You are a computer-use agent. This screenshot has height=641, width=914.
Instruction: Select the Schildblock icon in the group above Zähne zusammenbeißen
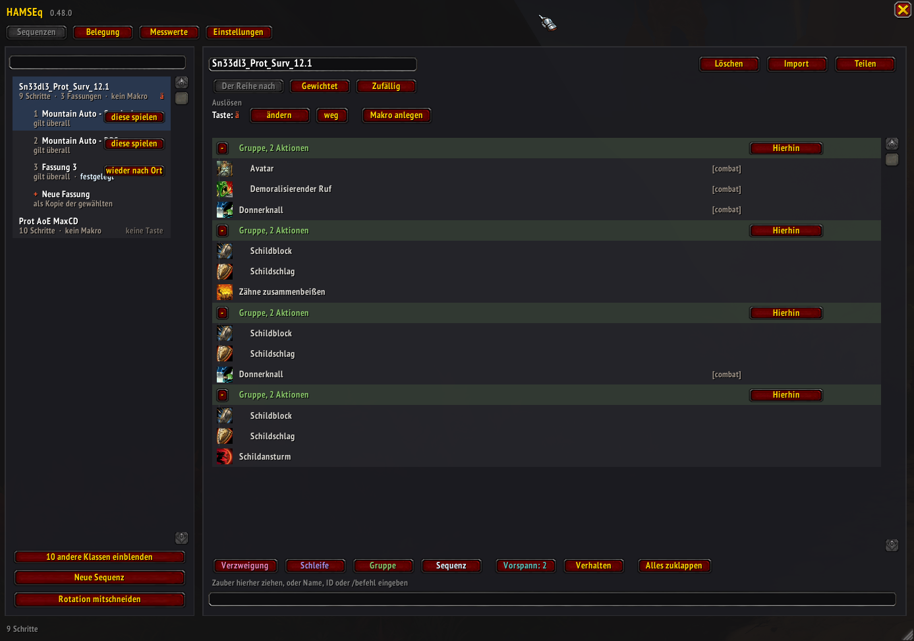point(225,251)
